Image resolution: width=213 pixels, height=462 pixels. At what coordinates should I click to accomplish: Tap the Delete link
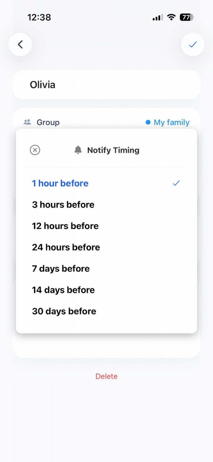coord(106,376)
